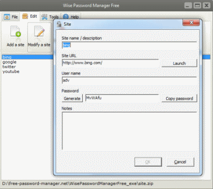Confirm with the OK button
Viewport: 213px width, 189px height.
pyautogui.click(x=148, y=162)
